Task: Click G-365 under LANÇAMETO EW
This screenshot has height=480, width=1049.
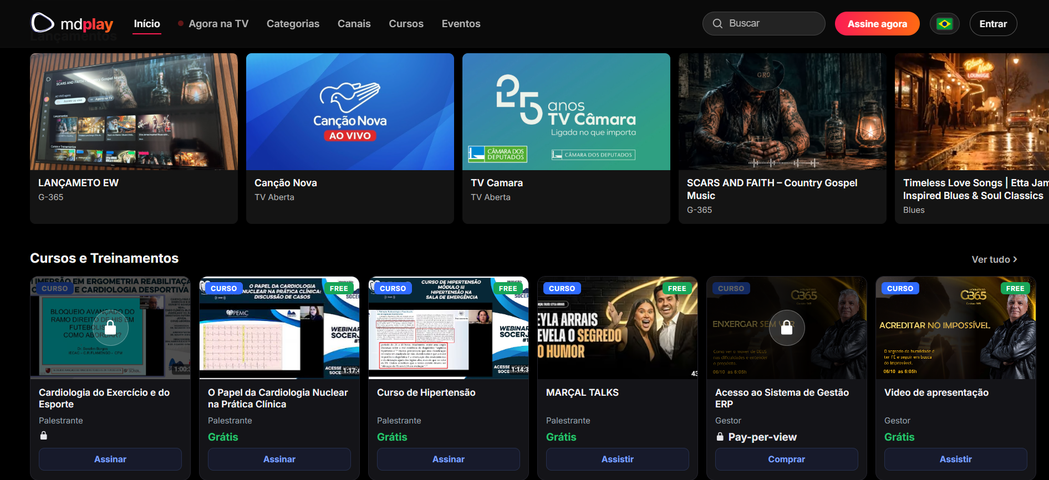Action: point(51,197)
